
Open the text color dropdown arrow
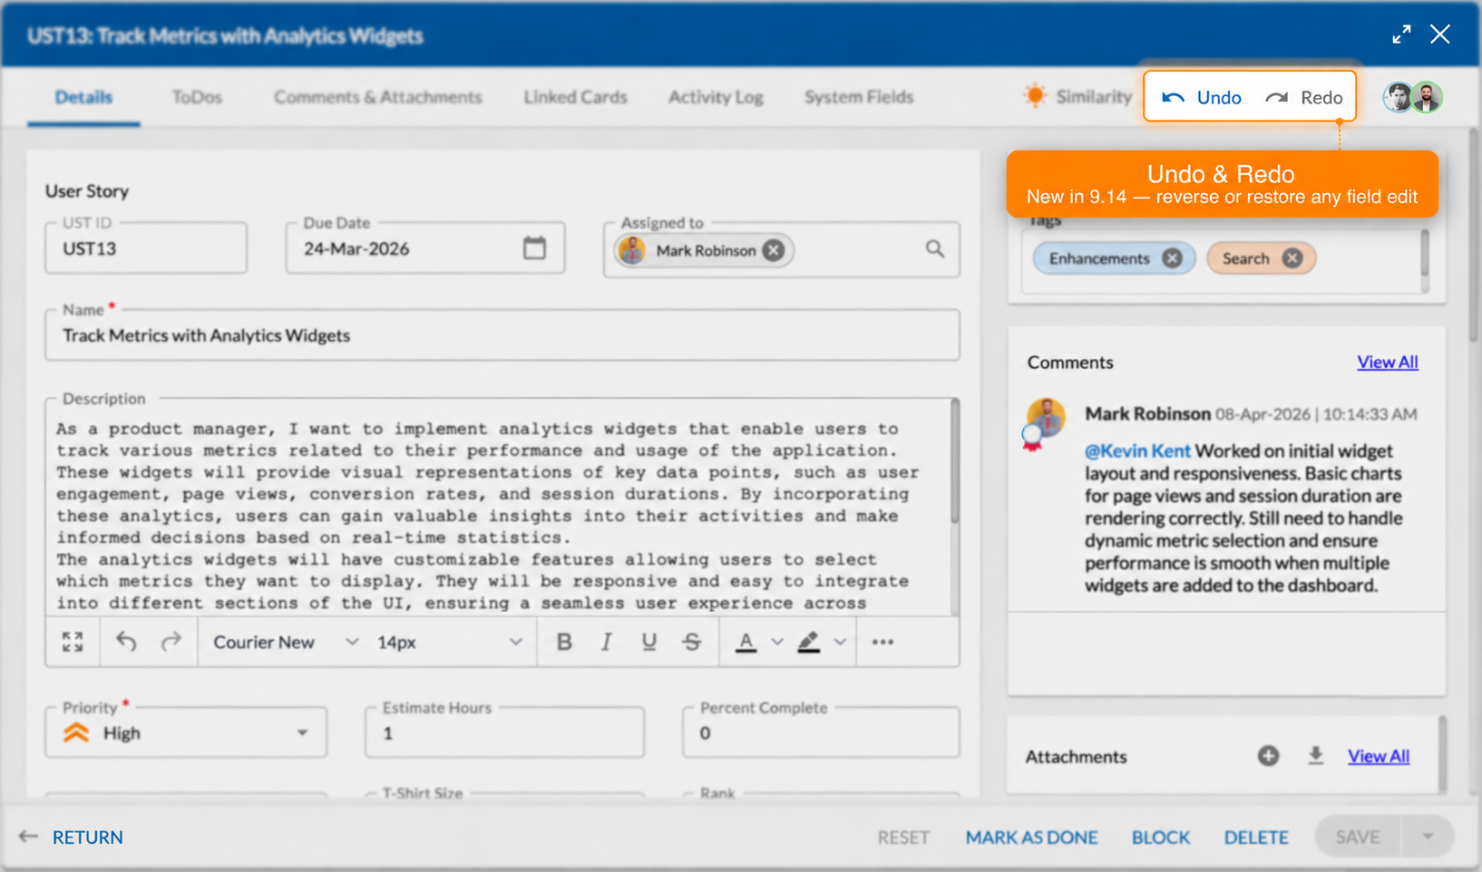[777, 642]
